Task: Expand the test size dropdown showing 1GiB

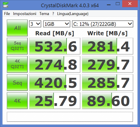Action: (x=57, y=24)
